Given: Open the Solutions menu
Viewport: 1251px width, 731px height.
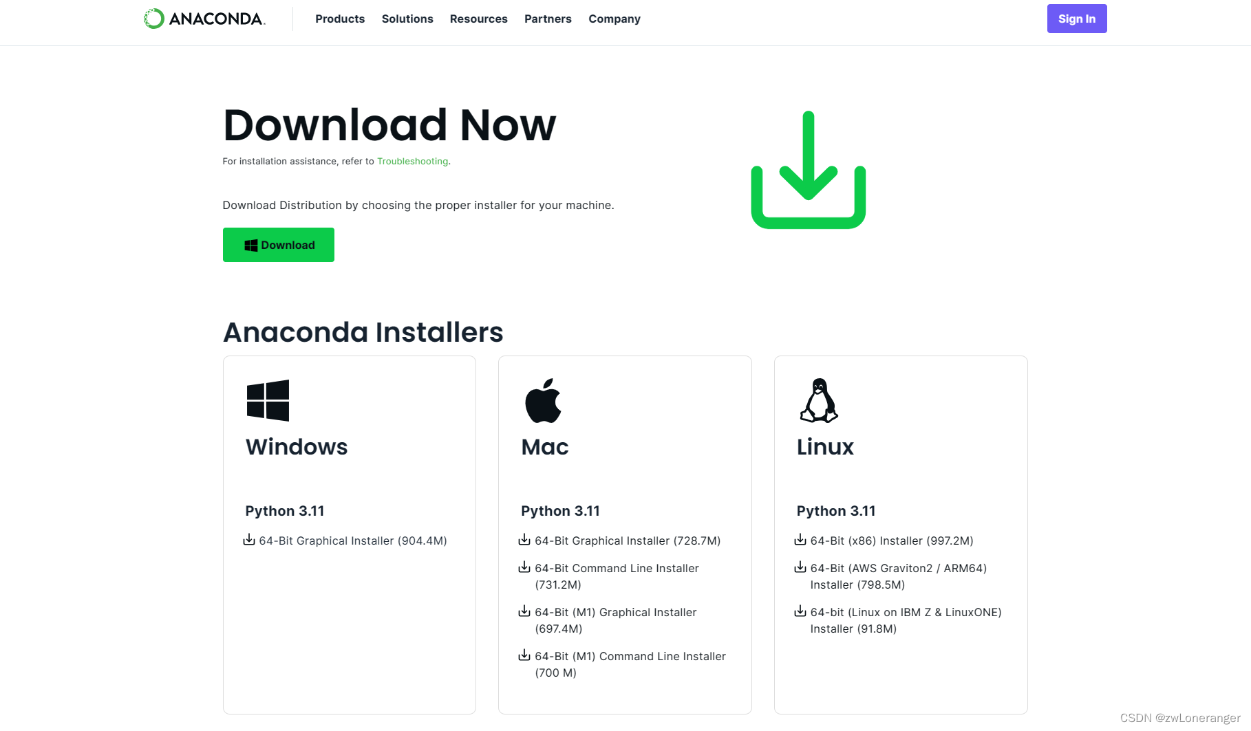Looking at the screenshot, I should 407,19.
